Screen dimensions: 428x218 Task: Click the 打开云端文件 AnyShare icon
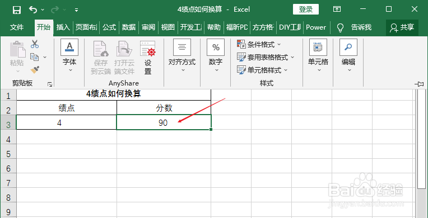pos(124,58)
